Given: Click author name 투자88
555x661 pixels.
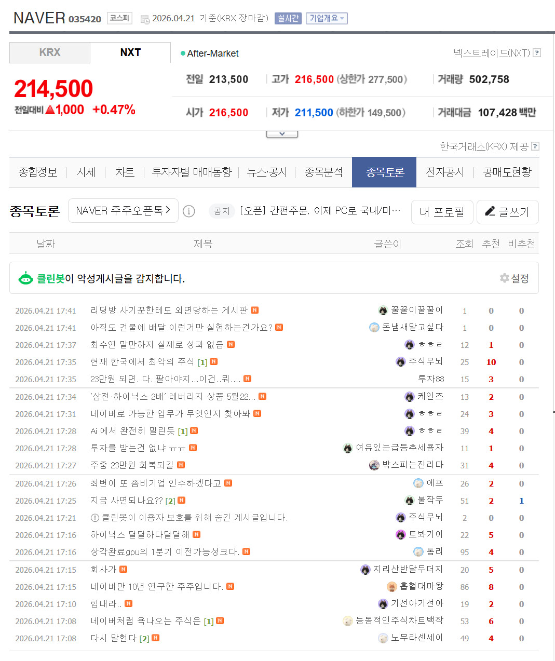Looking at the screenshot, I should point(431,379).
